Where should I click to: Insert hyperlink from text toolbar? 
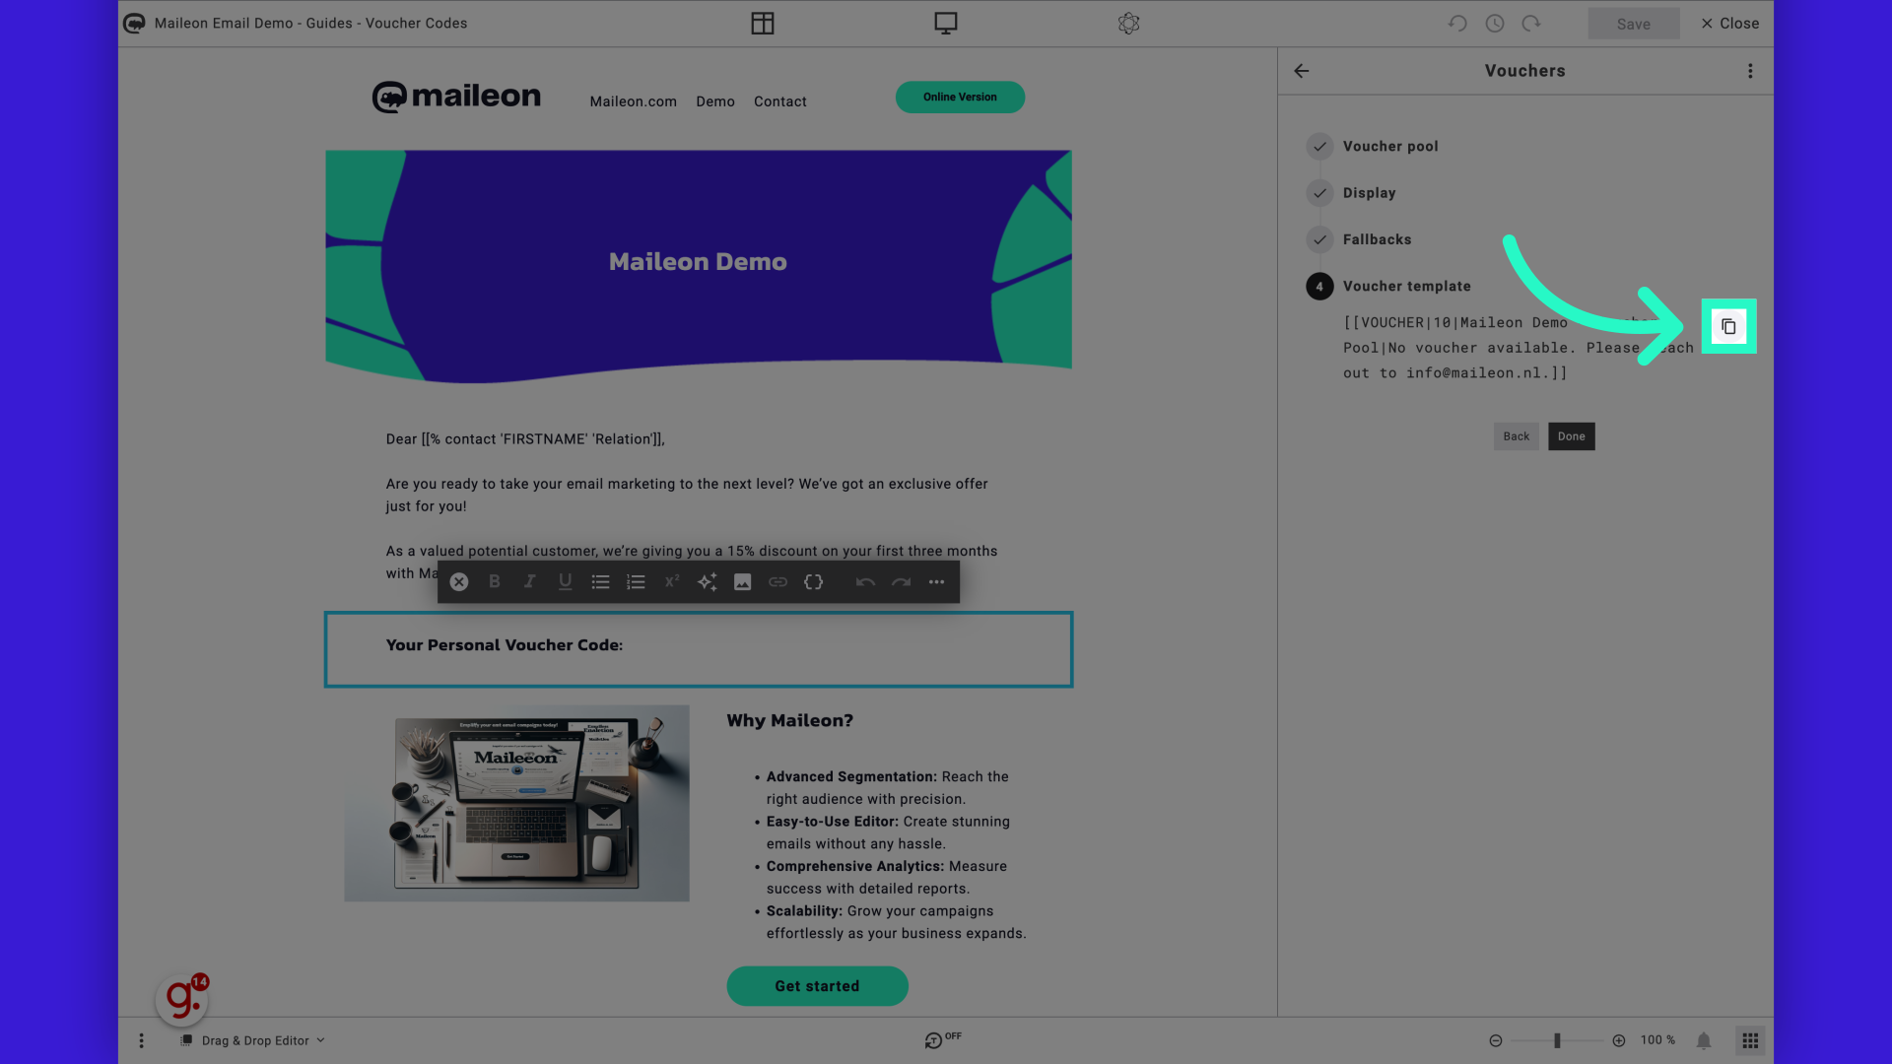pyautogui.click(x=778, y=582)
